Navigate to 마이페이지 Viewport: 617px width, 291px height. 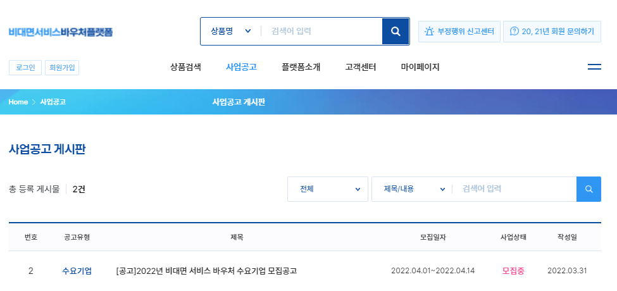point(420,67)
